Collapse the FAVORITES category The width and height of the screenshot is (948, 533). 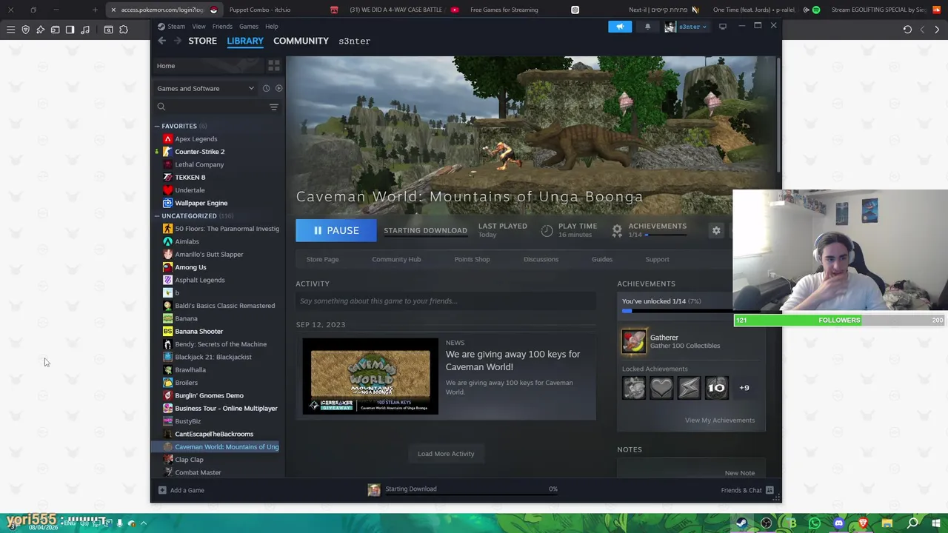coord(178,126)
